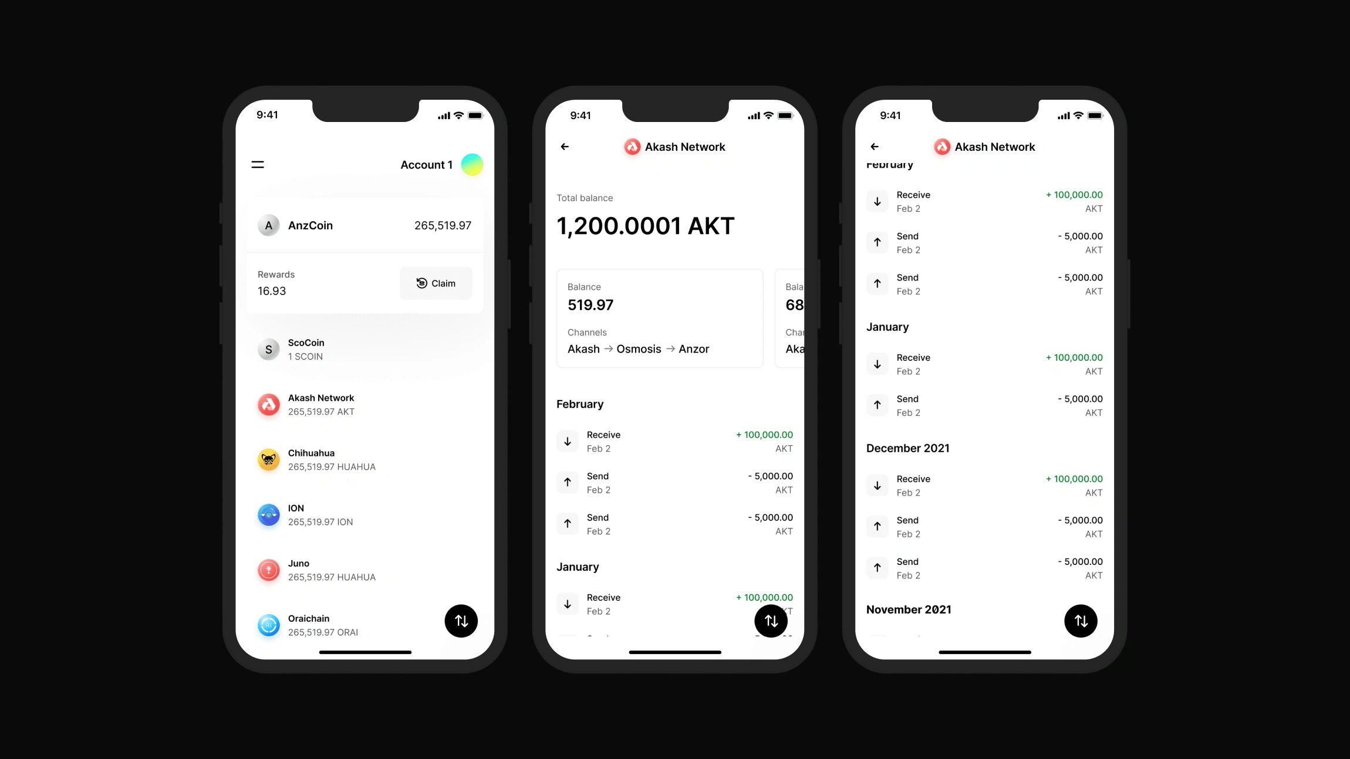Tap the back arrow on Akash Network screen
Viewport: 1350px width, 759px height.
[x=565, y=147]
